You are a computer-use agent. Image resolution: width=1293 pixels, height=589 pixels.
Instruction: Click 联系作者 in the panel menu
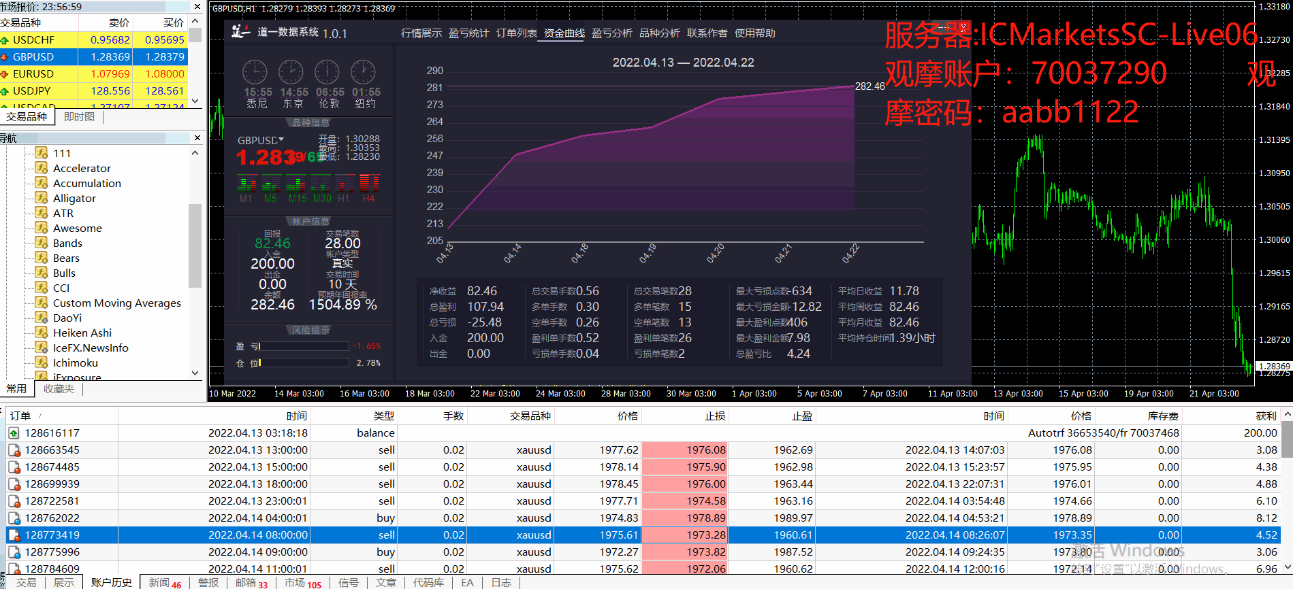[x=707, y=33]
